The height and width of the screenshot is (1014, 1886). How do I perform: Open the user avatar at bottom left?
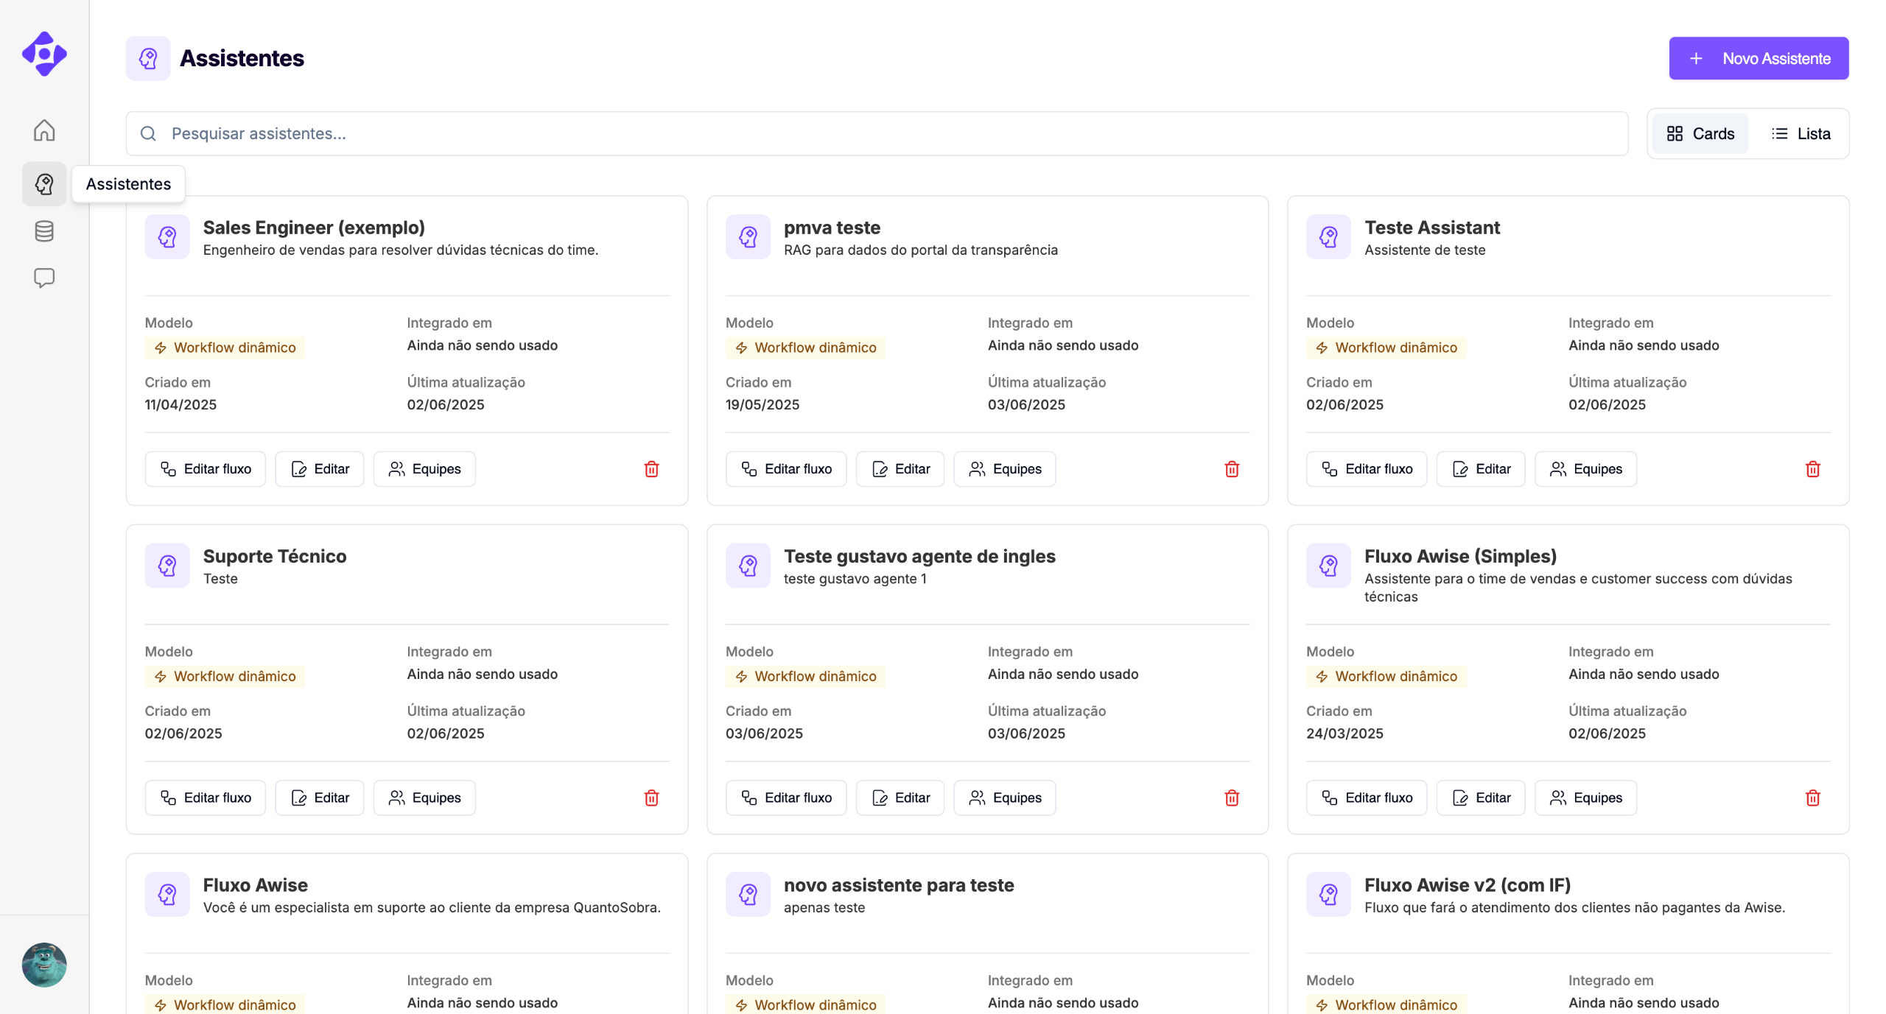point(44,965)
